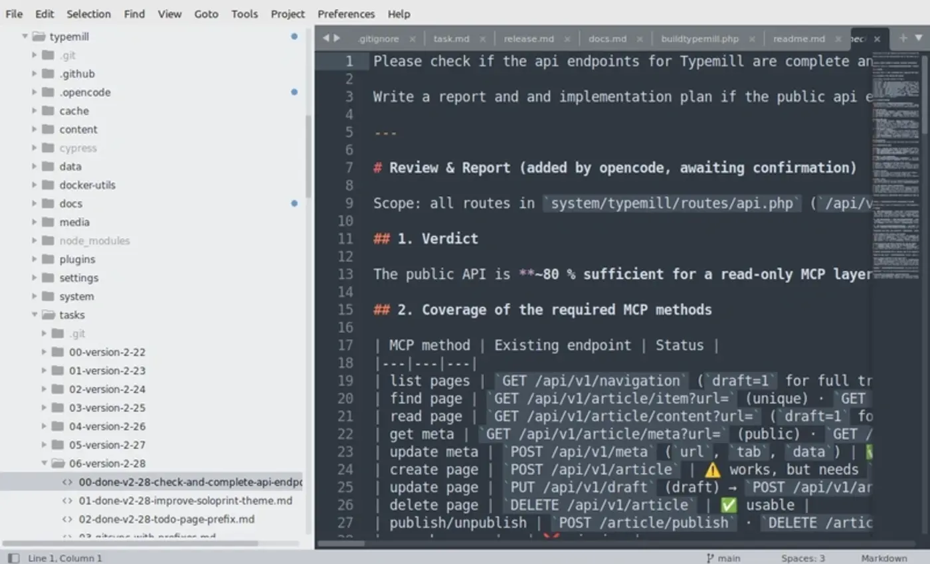This screenshot has width=930, height=564.
Task: Close the docs.md tab
Action: pos(640,39)
